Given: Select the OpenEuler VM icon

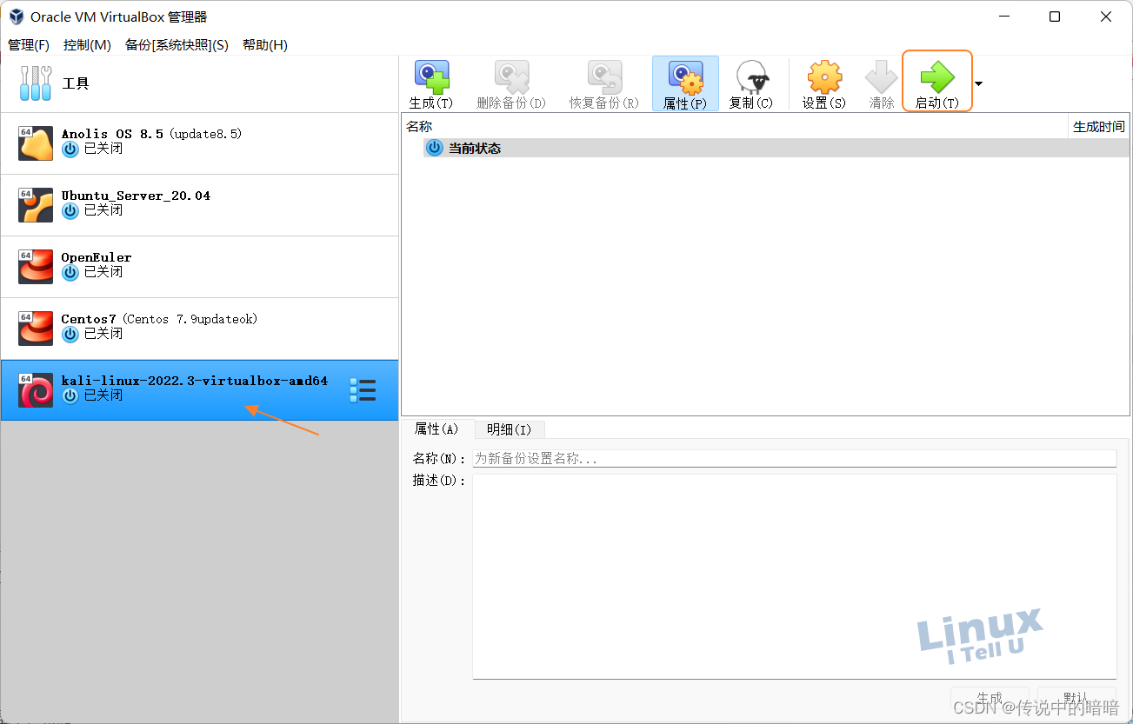Looking at the screenshot, I should click(36, 267).
